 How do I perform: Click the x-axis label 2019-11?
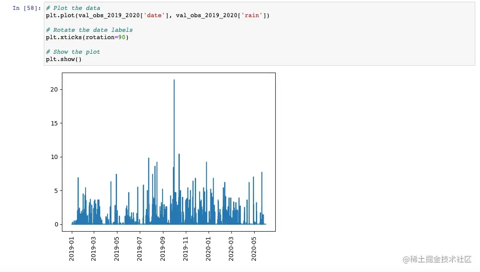(185, 249)
